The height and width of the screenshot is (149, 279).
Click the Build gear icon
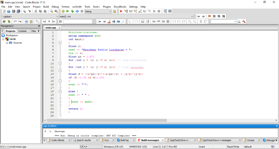click(x=63, y=11)
